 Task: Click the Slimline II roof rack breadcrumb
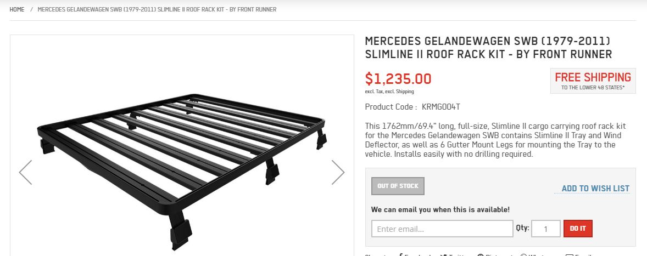(x=157, y=9)
